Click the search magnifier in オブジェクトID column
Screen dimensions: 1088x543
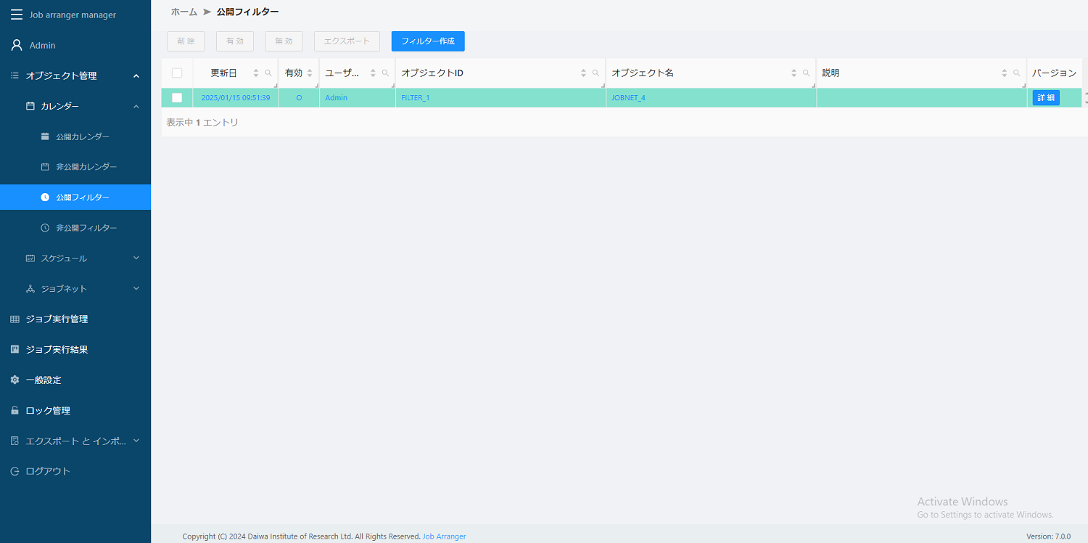coord(595,73)
